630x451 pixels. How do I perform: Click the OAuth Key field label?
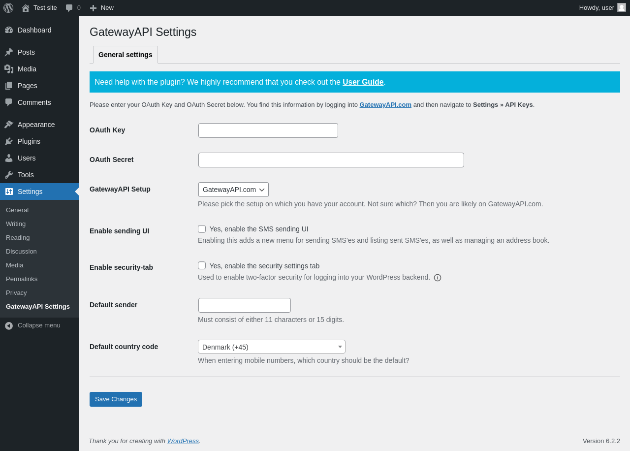tap(107, 130)
